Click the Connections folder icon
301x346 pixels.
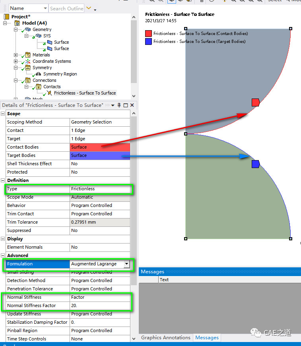[x=28, y=80]
